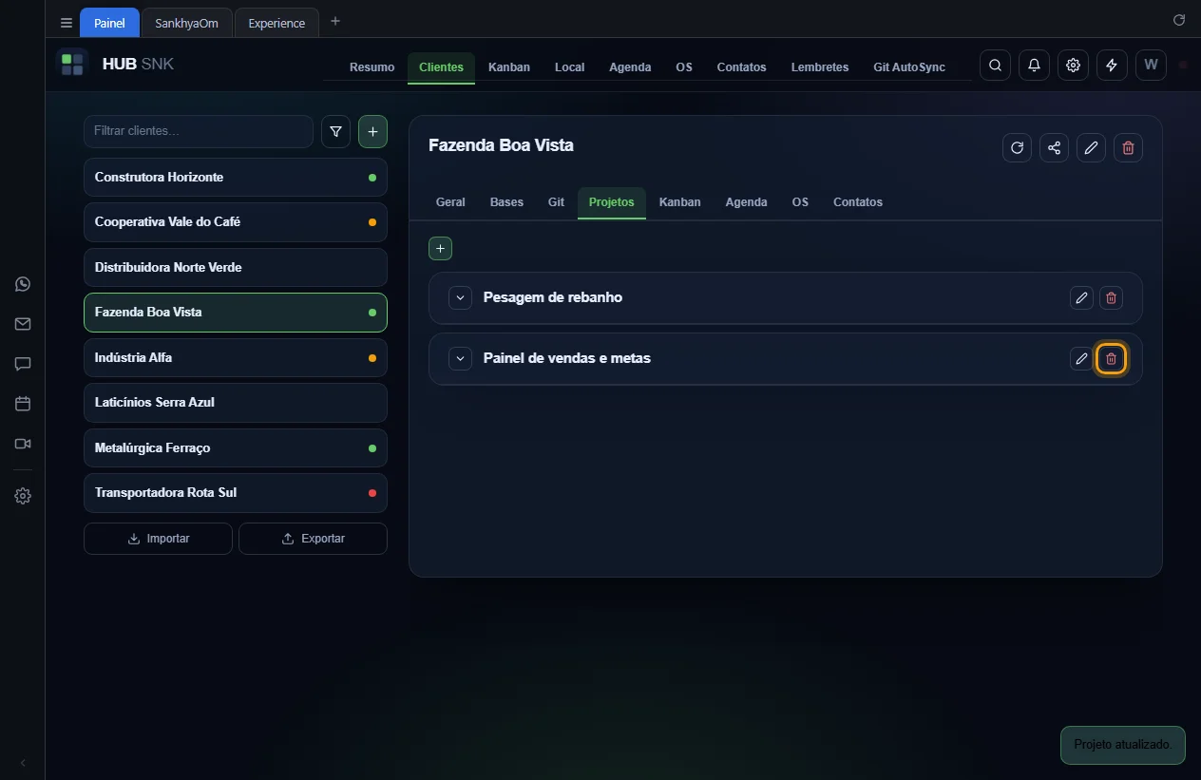Viewport: 1201px width, 780px height.
Task: Edit the Painel de vendas e metas project
Action: coord(1081,358)
